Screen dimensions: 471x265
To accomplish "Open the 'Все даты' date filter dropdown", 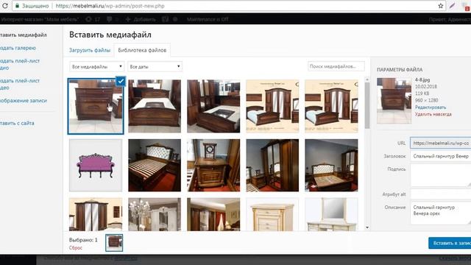I will click(x=155, y=66).
